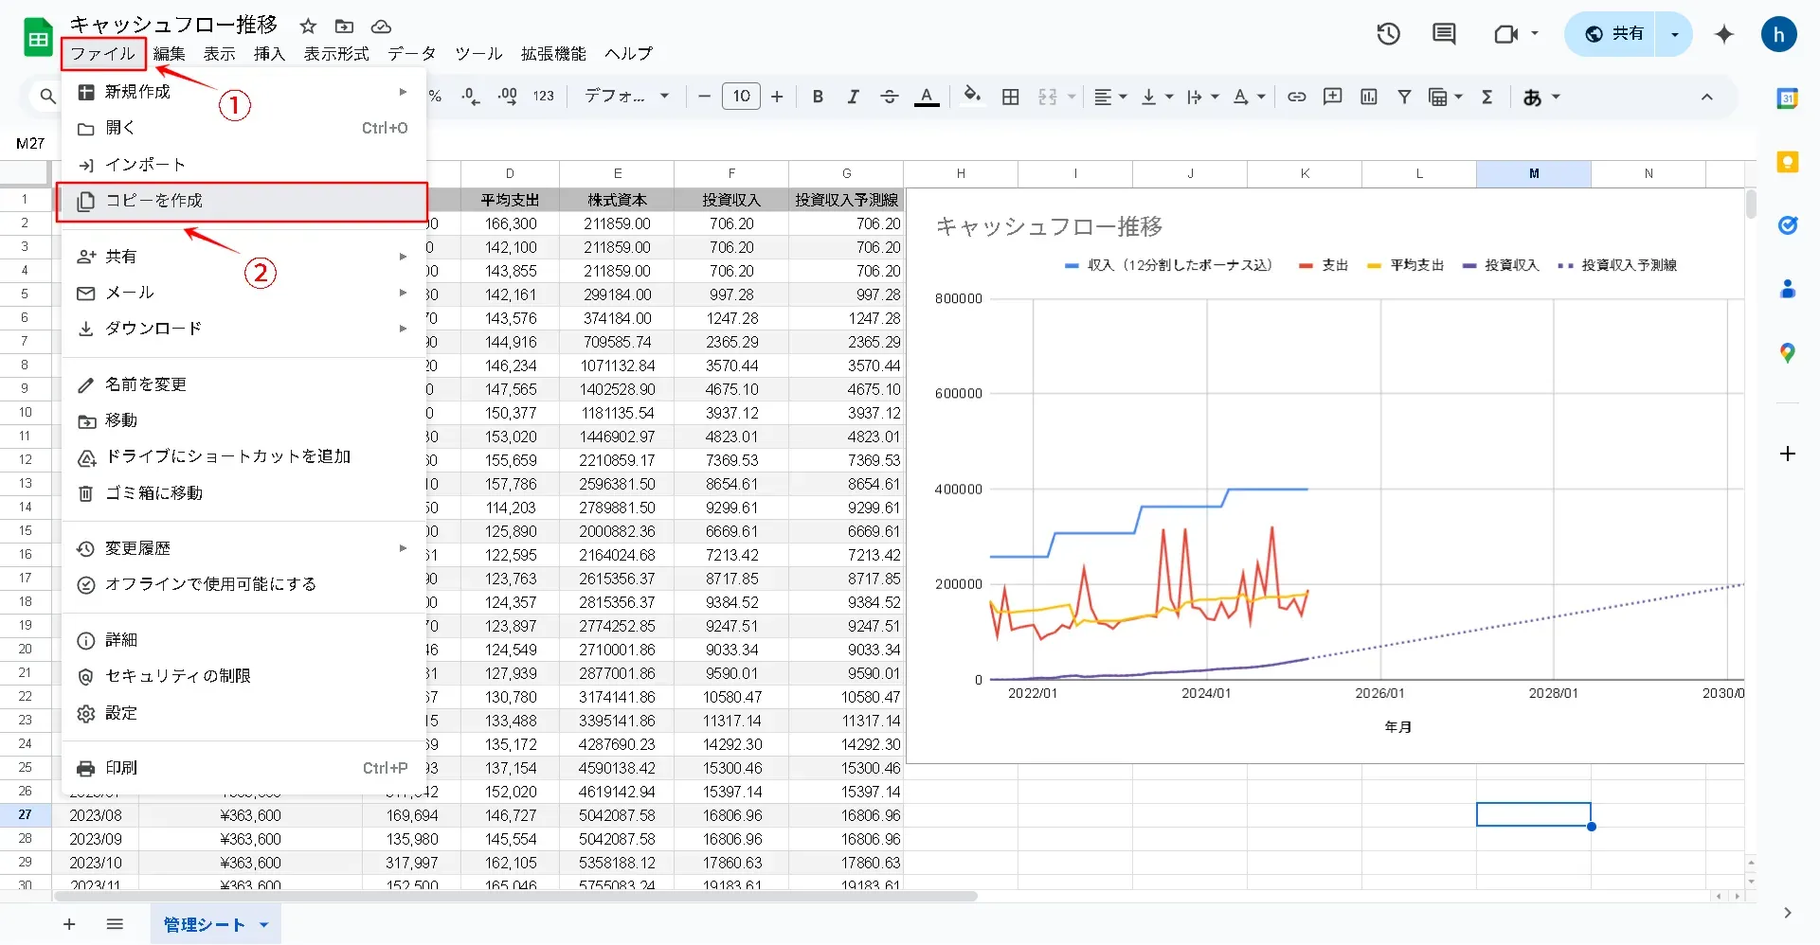Choose 印刷 from File menu

[243, 768]
